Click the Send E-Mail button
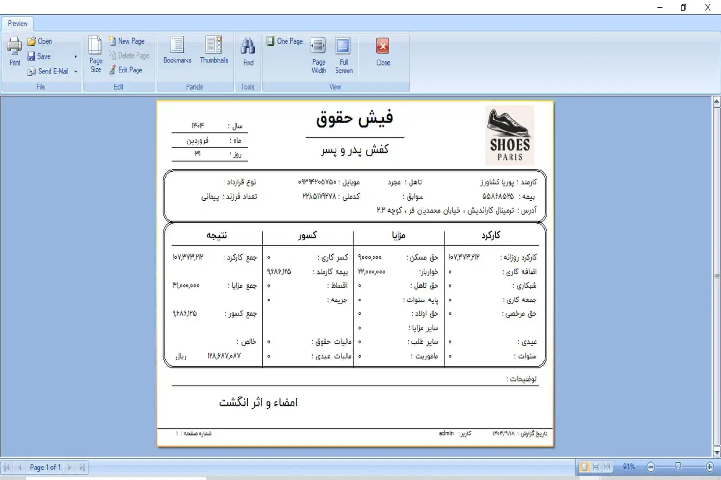721x480 pixels. (x=48, y=71)
